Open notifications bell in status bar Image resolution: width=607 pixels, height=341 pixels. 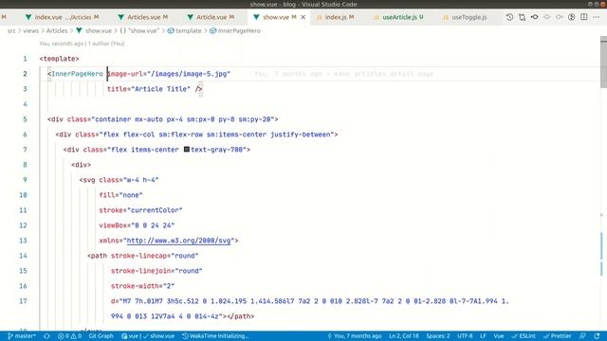pyautogui.click(x=597, y=336)
